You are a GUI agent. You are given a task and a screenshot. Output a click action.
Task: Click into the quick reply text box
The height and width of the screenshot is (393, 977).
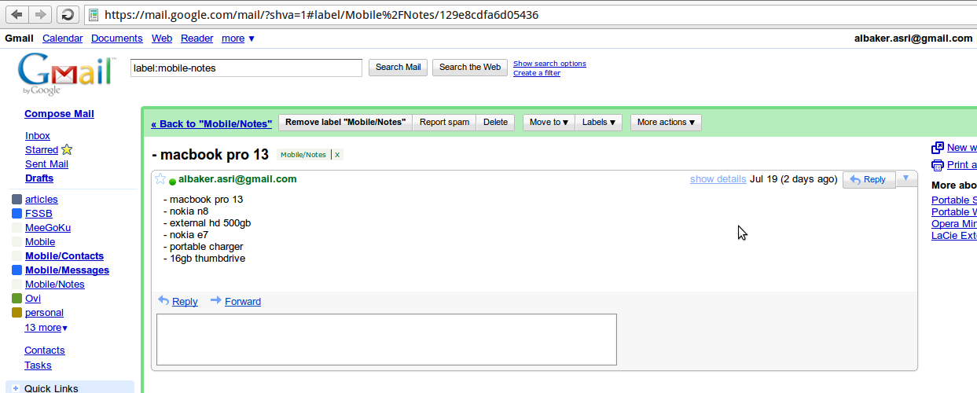pyautogui.click(x=386, y=340)
